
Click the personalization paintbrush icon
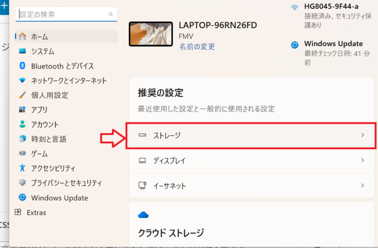(x=22, y=95)
